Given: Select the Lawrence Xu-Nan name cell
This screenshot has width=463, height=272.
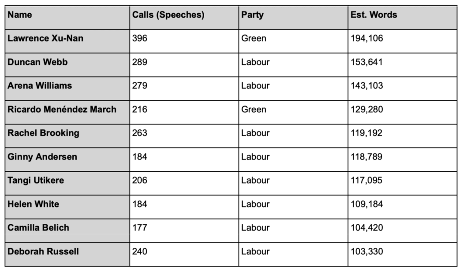Looking at the screenshot, I should [x=45, y=38].
